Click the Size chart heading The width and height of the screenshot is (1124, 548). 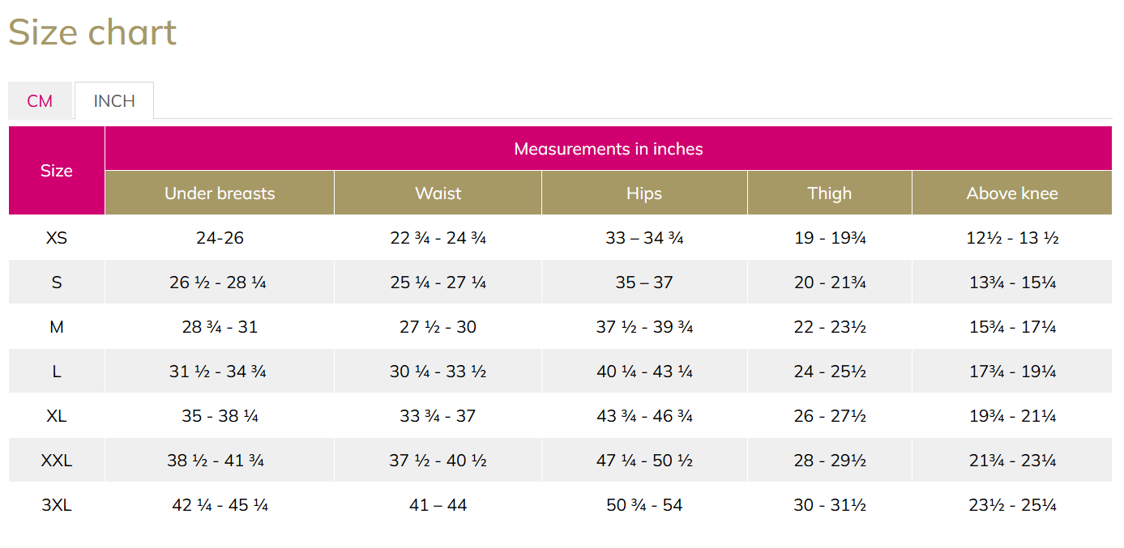[92, 32]
